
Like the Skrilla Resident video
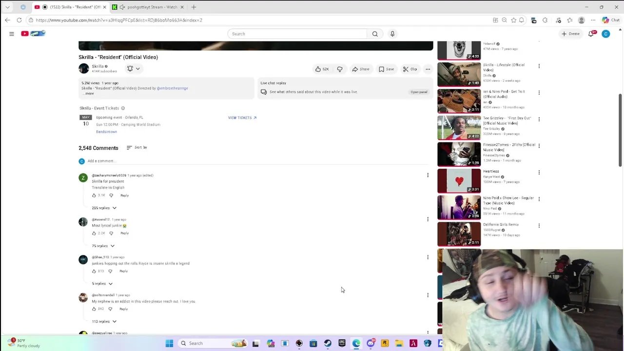click(322, 69)
